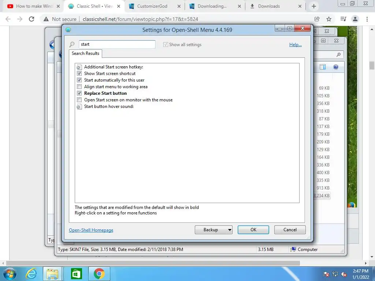Open the Help... link

pos(296,45)
